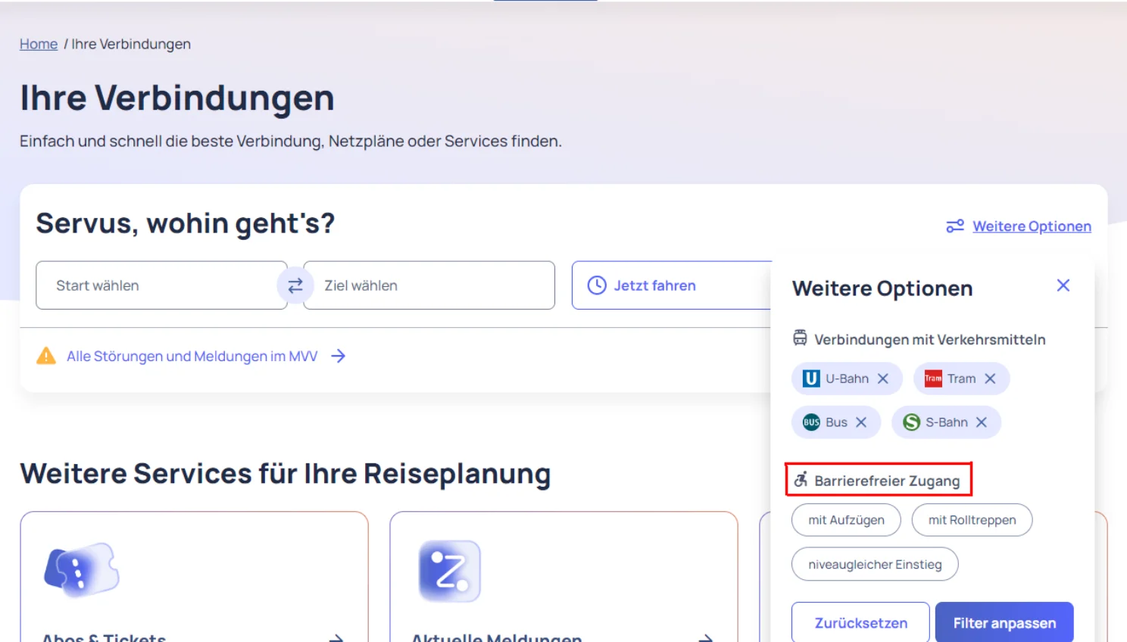Remove the U-Bahn filter chip
The image size is (1127, 642).
pos(883,379)
